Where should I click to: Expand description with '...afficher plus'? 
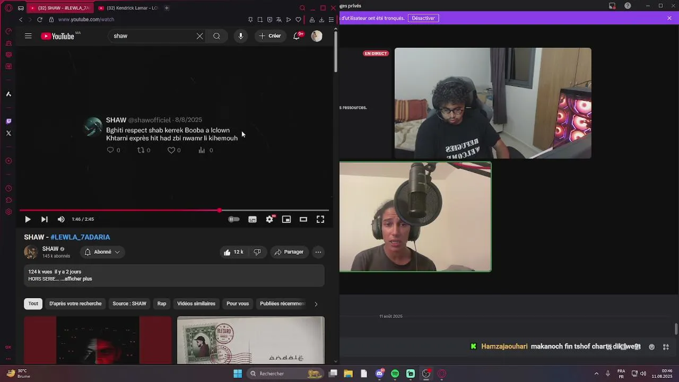tap(76, 279)
